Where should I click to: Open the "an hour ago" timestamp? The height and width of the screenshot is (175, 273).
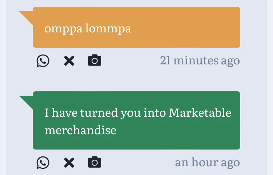pyautogui.click(x=207, y=162)
